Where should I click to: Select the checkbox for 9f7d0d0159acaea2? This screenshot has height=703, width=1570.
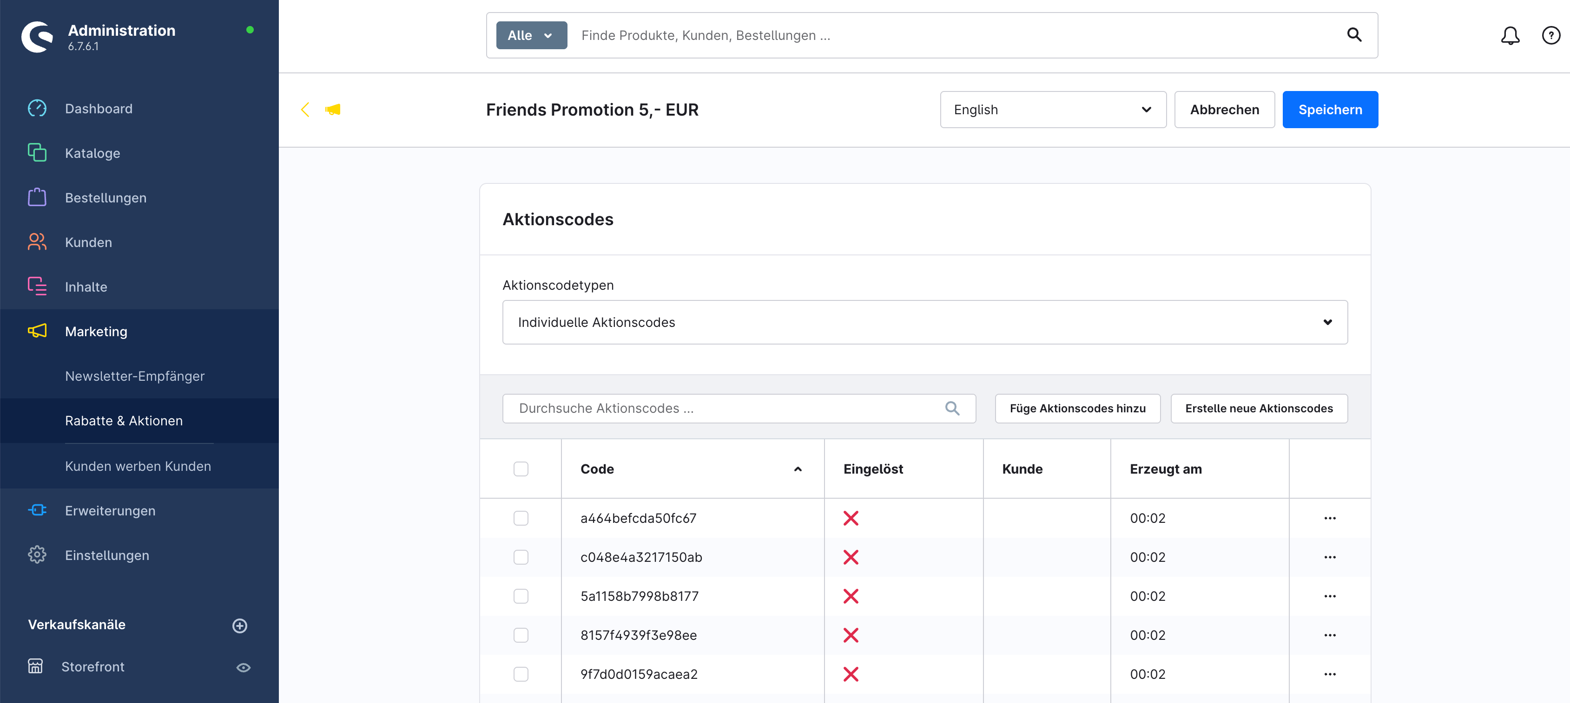521,674
